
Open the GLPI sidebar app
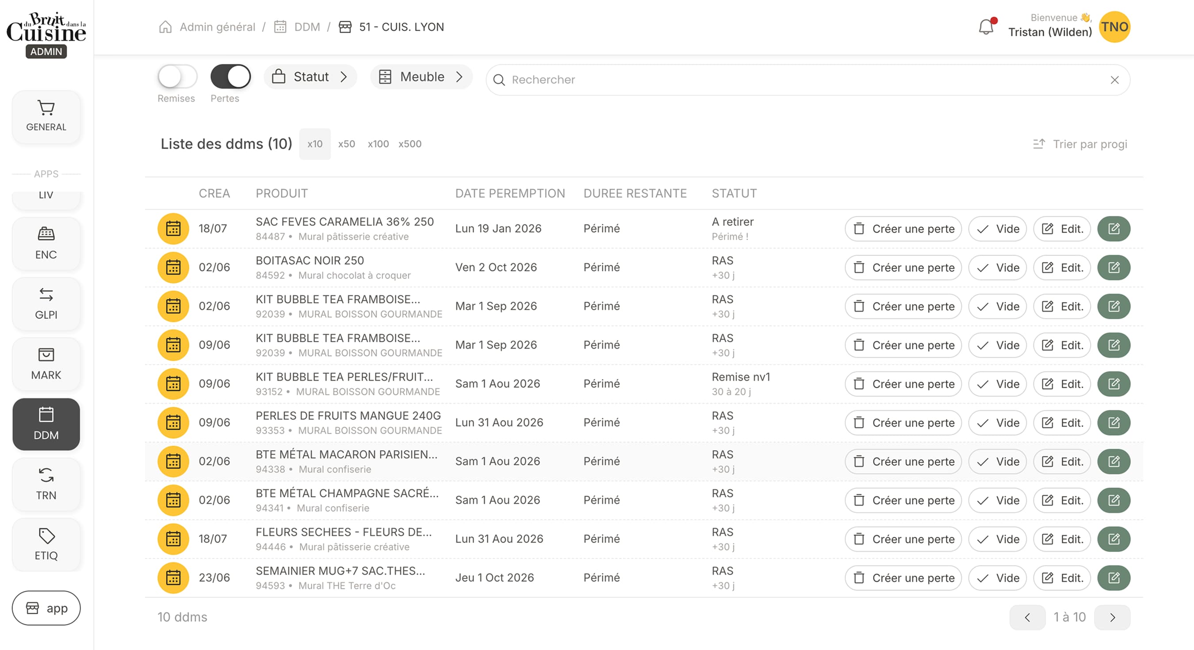46,304
